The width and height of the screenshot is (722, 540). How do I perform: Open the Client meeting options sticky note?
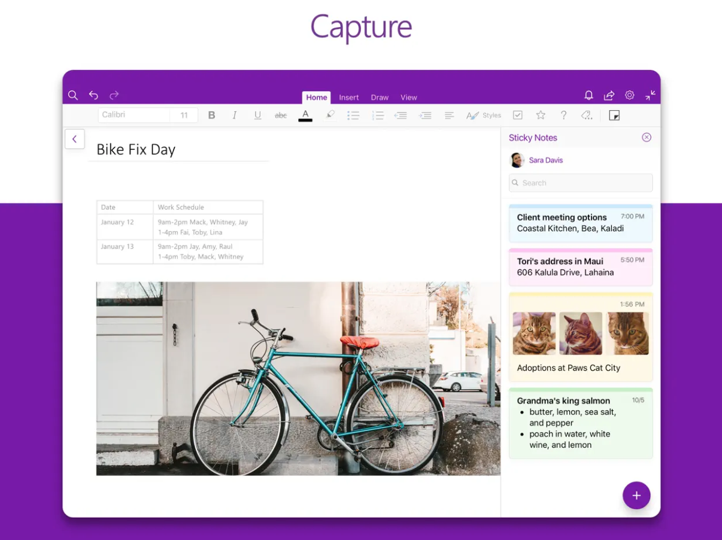[x=581, y=223]
